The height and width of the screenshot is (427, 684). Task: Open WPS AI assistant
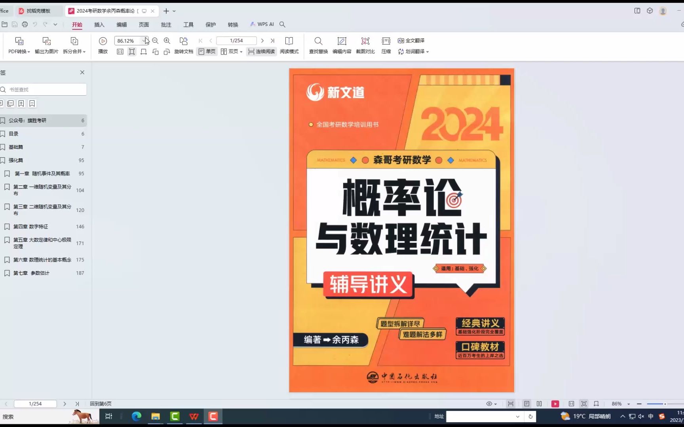click(262, 25)
